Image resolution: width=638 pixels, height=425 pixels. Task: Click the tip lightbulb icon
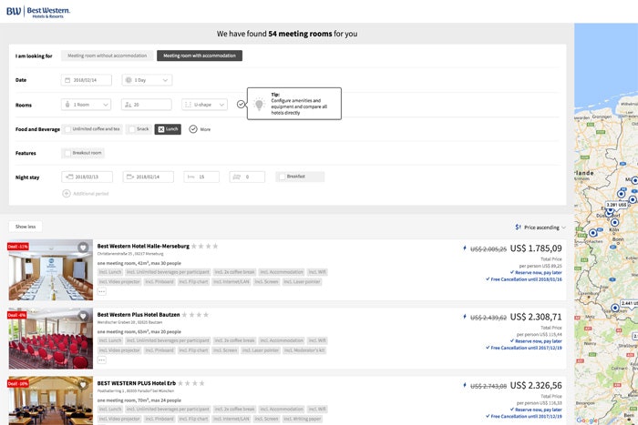[259, 104]
